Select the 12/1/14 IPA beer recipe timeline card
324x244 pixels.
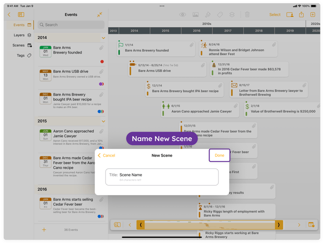tap(185, 89)
